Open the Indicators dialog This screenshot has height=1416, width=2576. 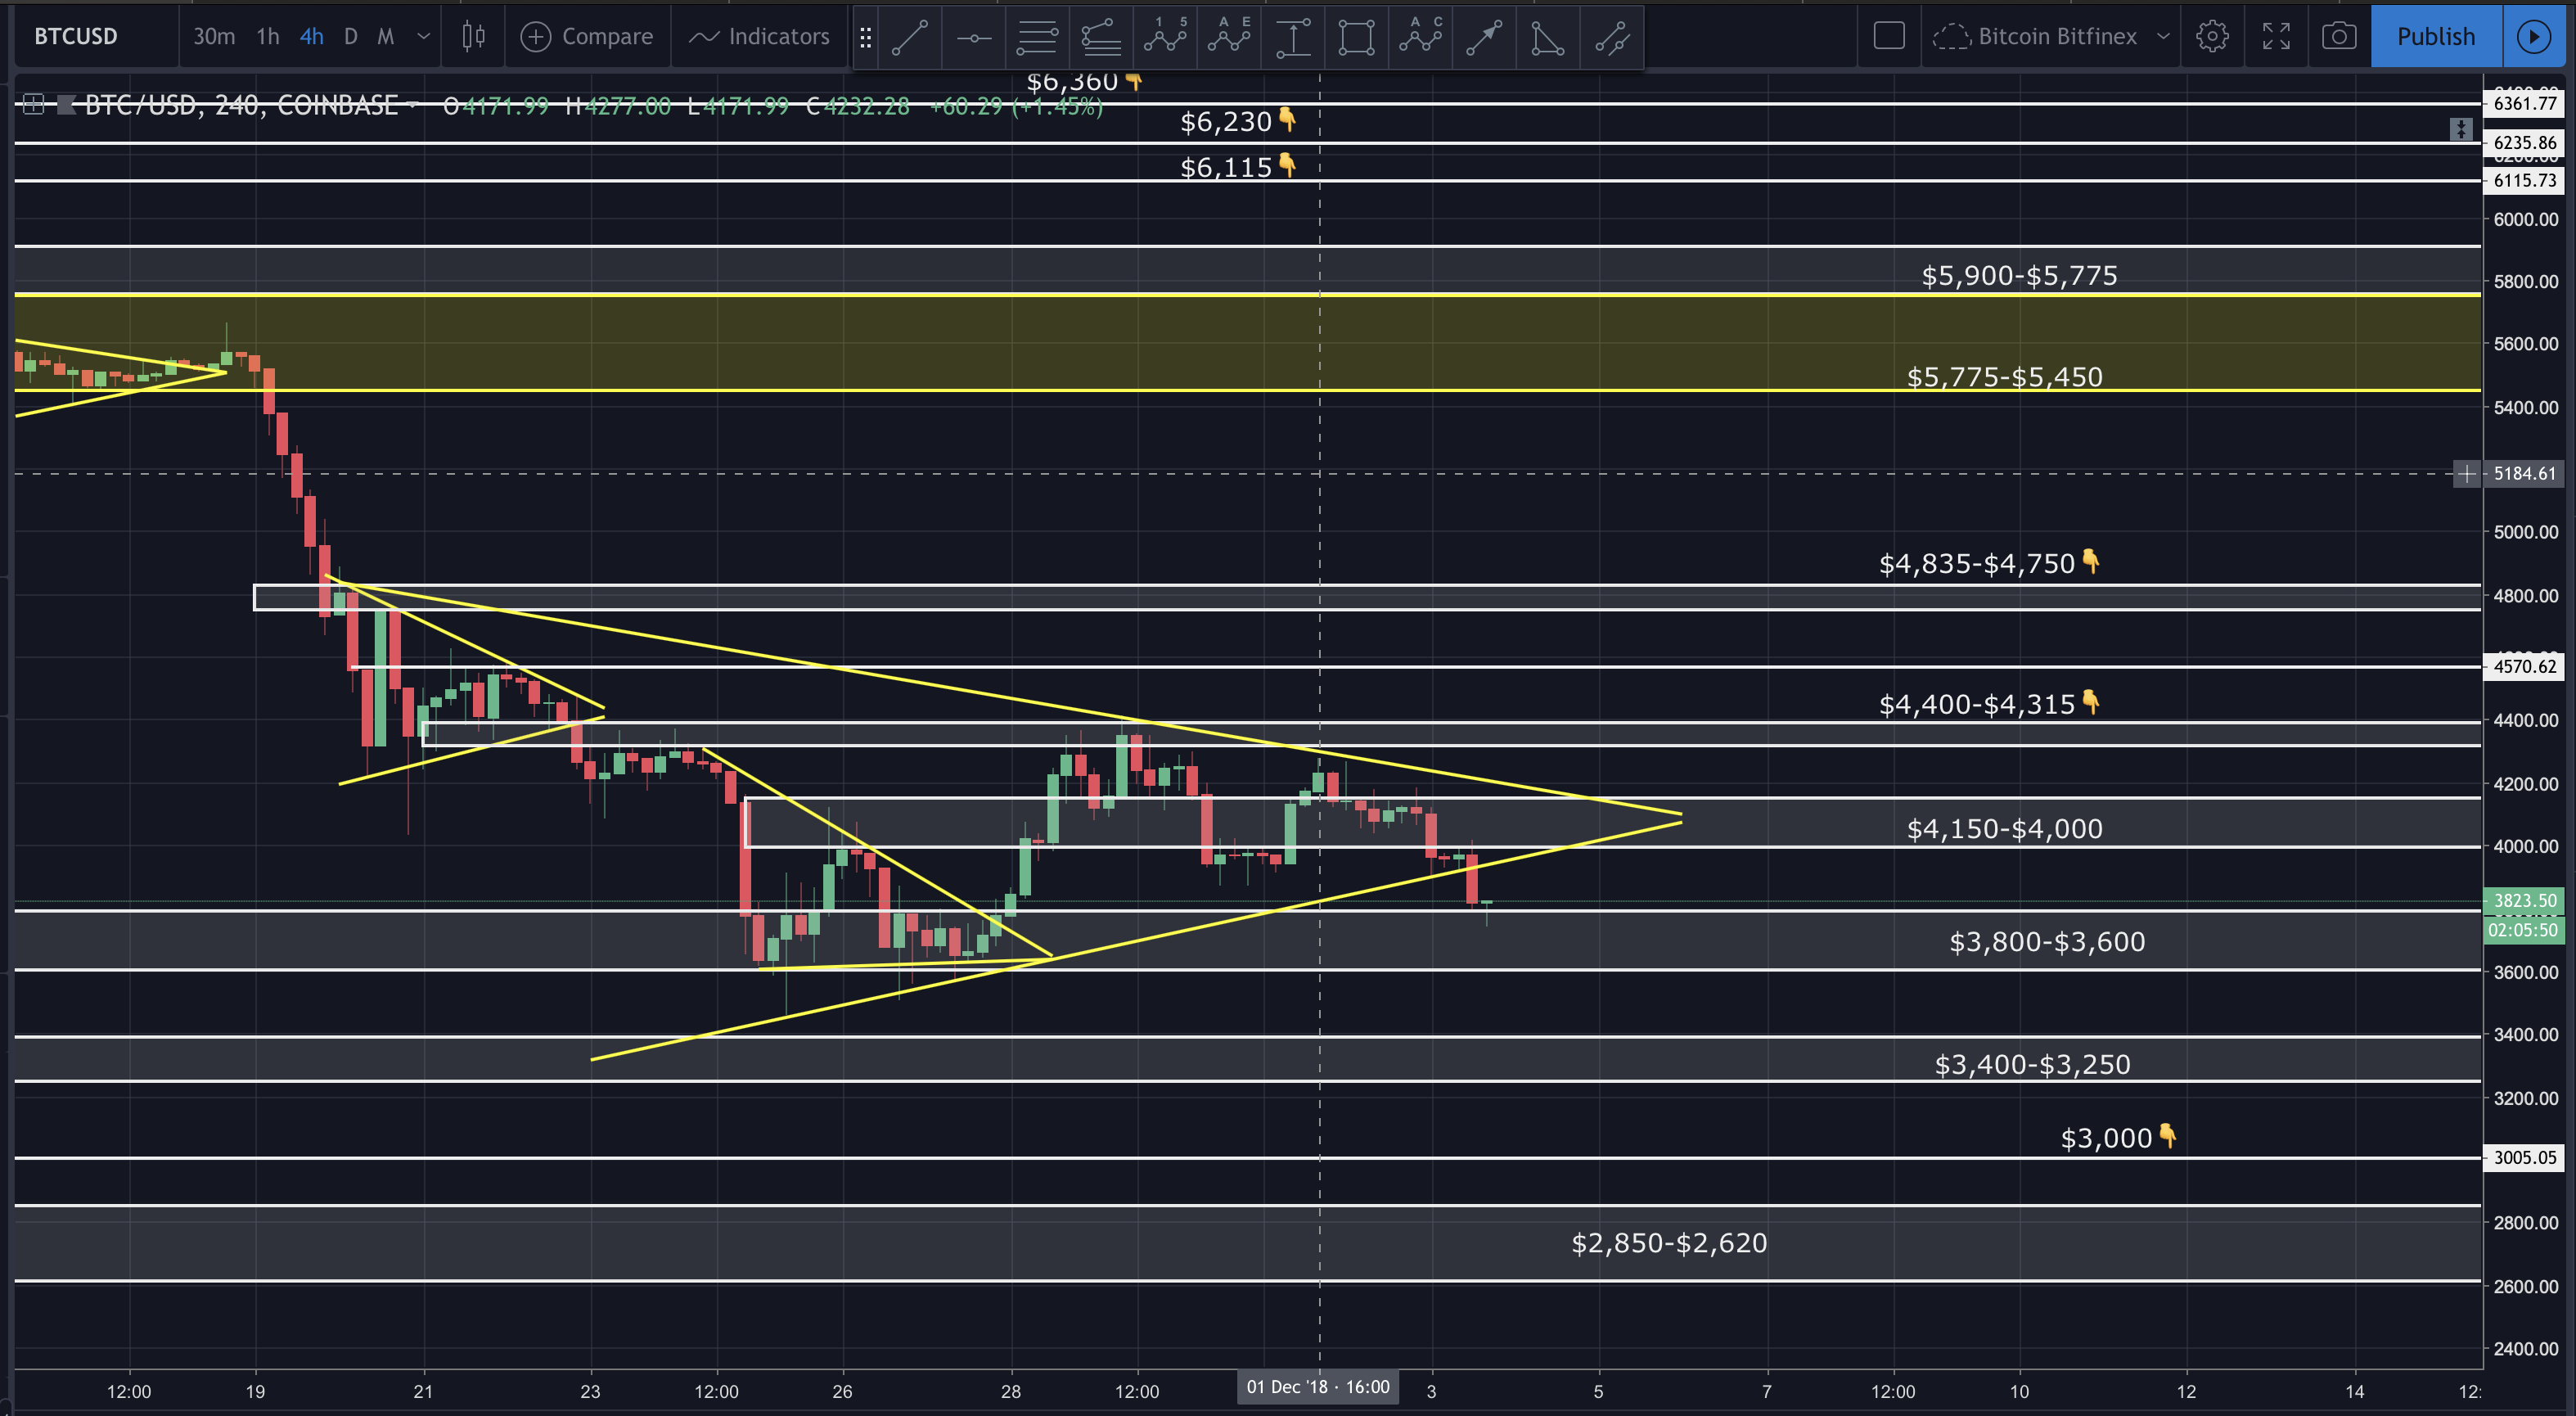tap(760, 37)
